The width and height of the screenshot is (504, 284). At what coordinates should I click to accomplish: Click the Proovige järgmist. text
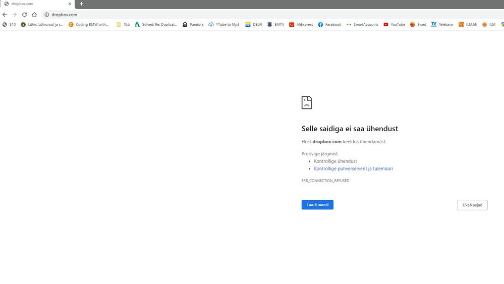click(x=320, y=153)
